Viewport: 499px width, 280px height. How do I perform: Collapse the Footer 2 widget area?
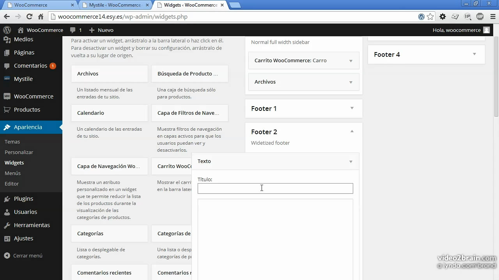tap(352, 131)
